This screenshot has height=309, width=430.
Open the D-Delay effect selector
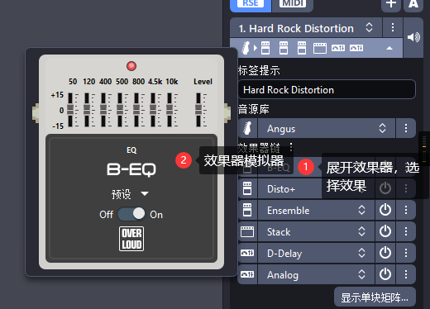point(316,253)
